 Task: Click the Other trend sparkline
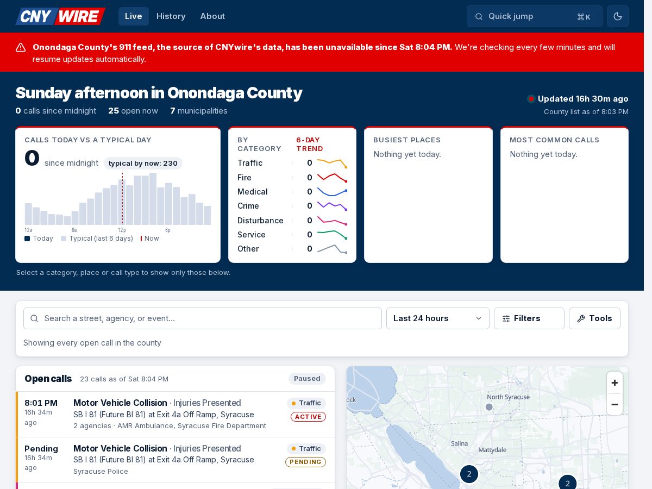coord(332,249)
